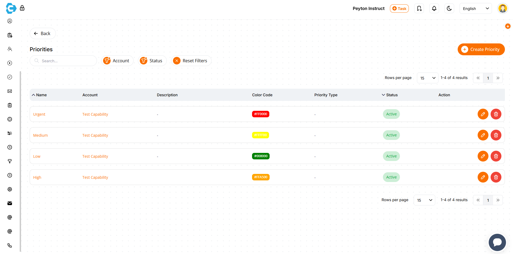Click the lock icon near the logo
The image size is (513, 254).
pyautogui.click(x=22, y=8)
